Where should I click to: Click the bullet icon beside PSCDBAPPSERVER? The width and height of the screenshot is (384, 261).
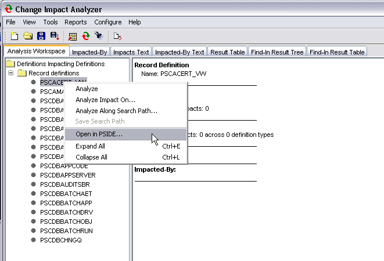[34, 175]
